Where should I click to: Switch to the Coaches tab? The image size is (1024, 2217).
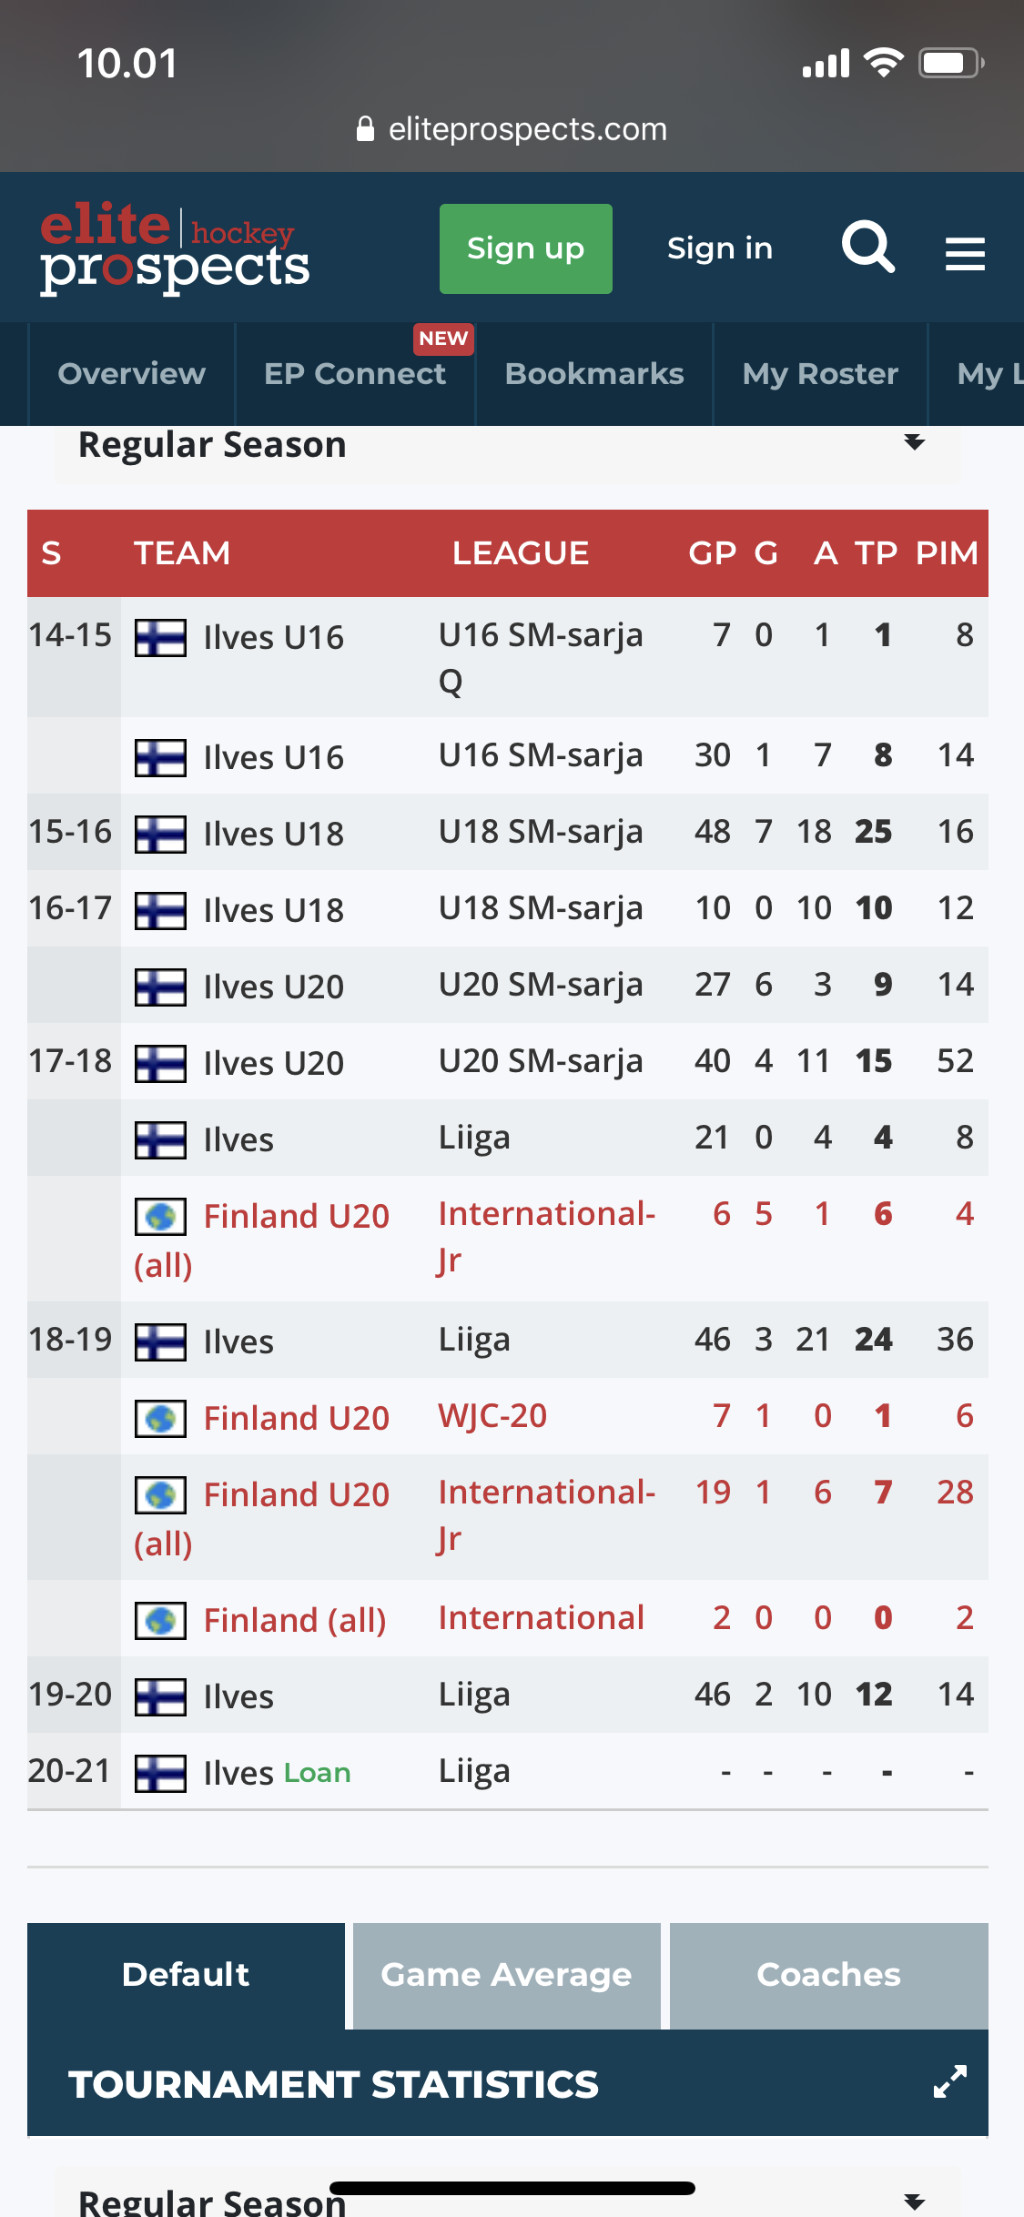tap(828, 1975)
